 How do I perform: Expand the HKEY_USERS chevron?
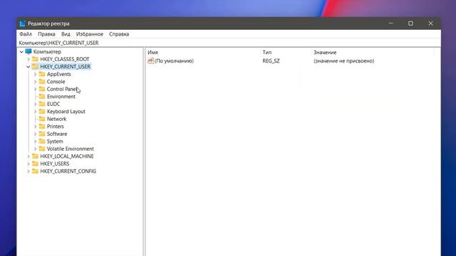click(28, 164)
